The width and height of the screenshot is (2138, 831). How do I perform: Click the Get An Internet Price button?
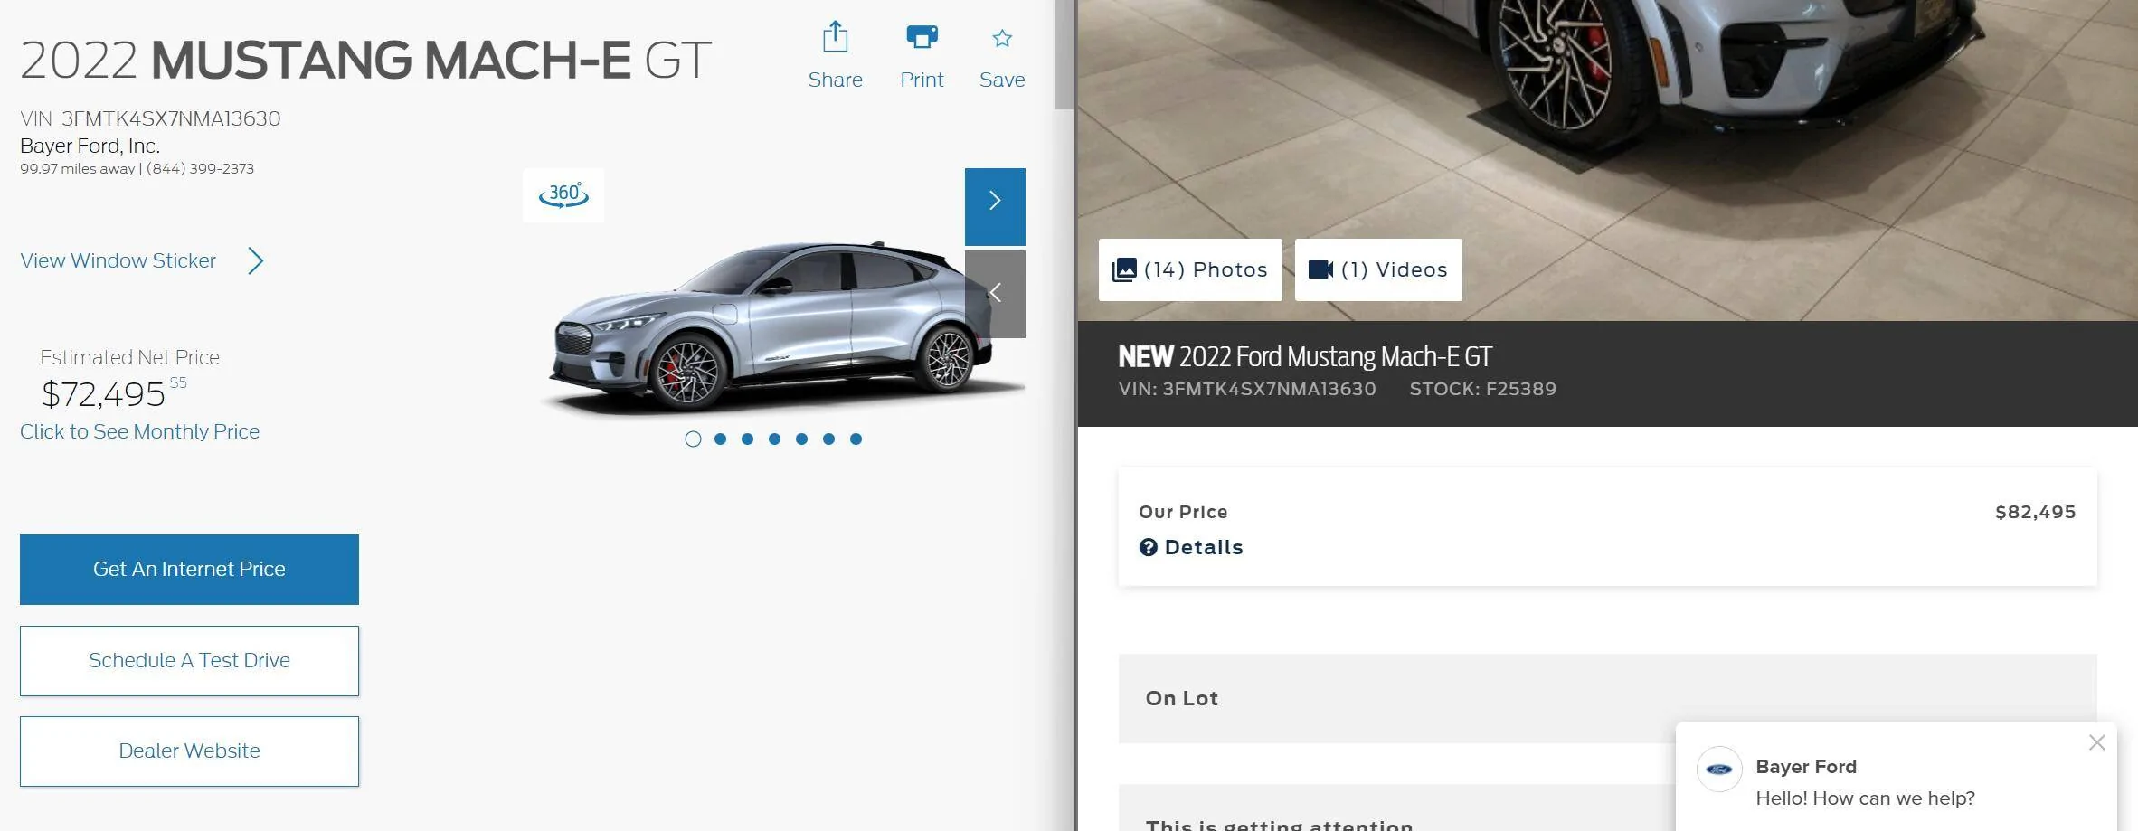pyautogui.click(x=189, y=570)
